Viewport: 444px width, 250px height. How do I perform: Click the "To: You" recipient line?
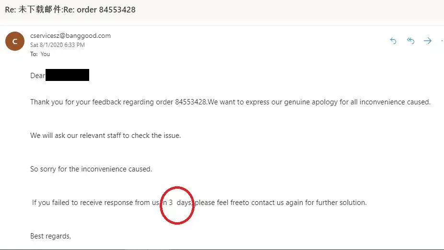[40, 54]
